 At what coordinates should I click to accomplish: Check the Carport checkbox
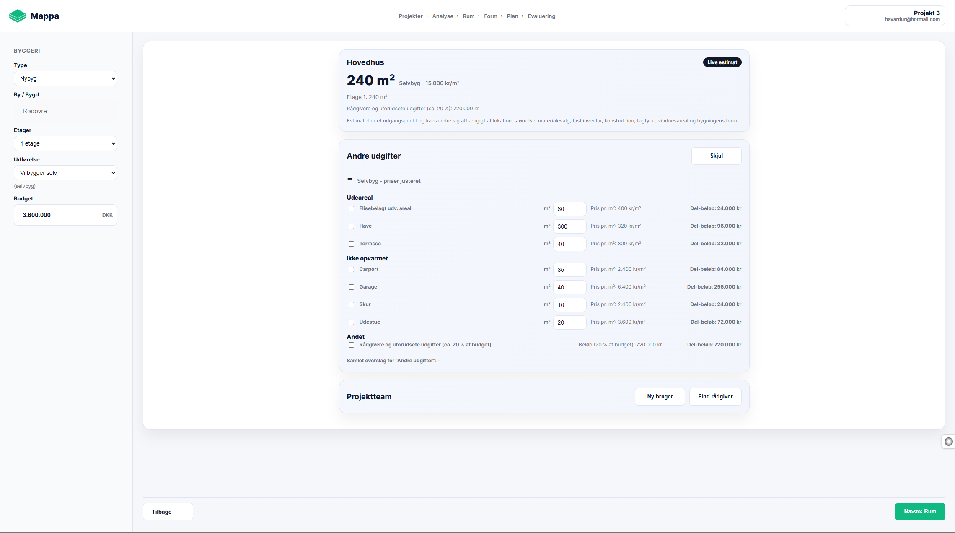pos(351,270)
